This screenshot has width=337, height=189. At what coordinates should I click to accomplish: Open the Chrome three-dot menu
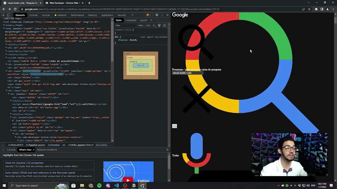tap(333, 9)
